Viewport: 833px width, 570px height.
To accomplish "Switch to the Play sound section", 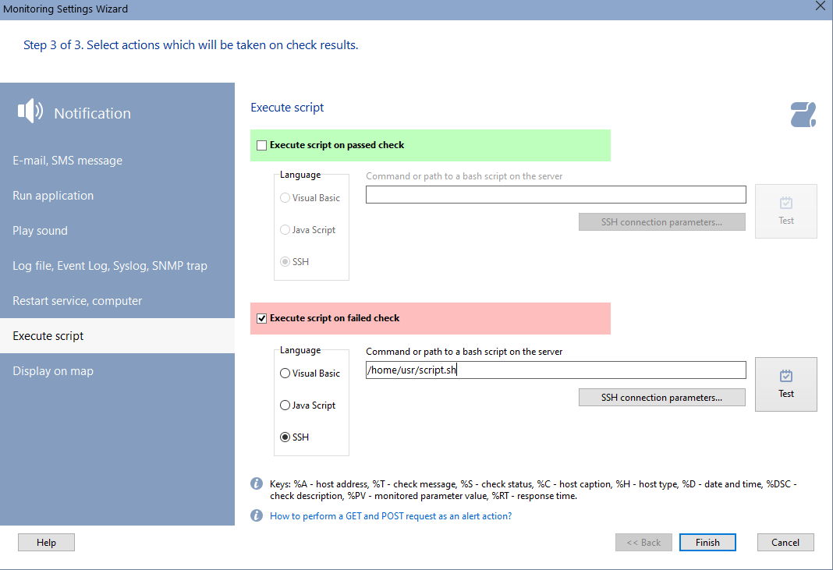I will [40, 230].
